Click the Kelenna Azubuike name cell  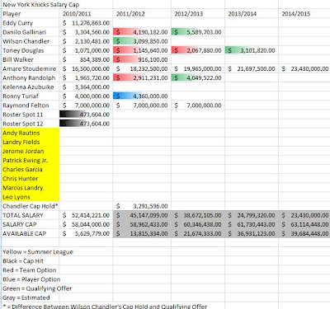pos(31,87)
